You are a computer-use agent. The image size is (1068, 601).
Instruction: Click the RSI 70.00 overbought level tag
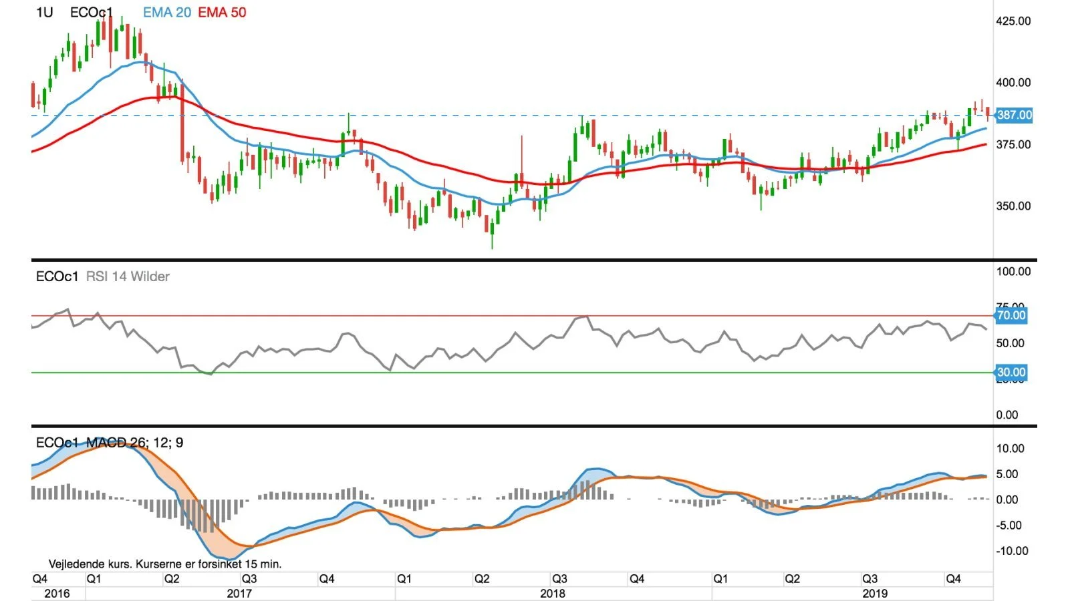click(1011, 315)
